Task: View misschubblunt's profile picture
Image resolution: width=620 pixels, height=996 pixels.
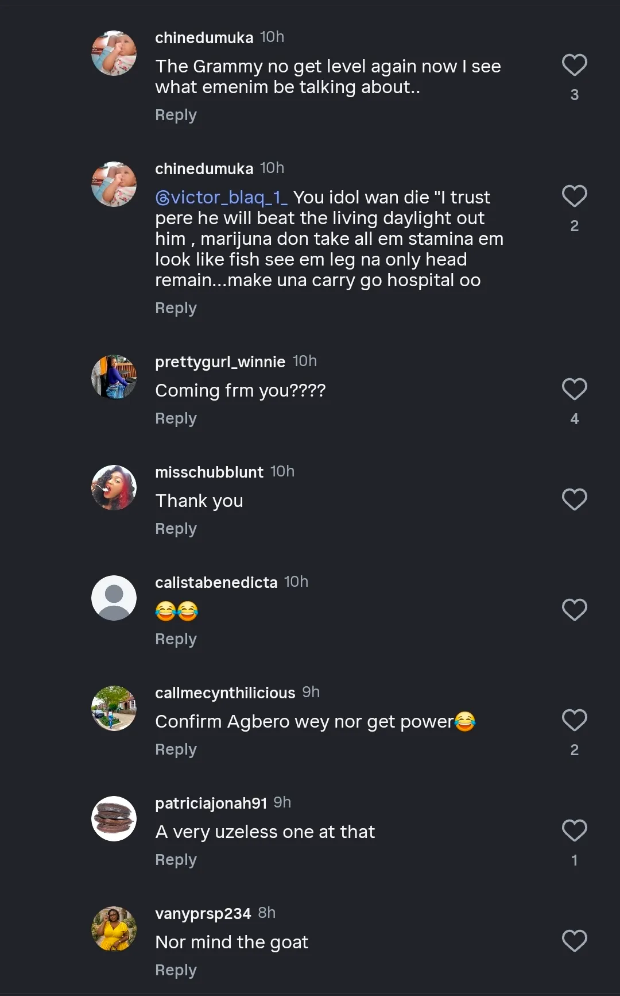Action: [114, 487]
